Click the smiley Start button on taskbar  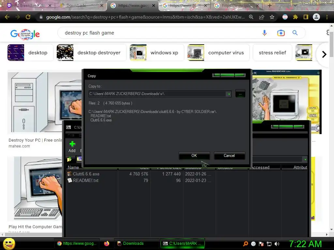[9, 243]
